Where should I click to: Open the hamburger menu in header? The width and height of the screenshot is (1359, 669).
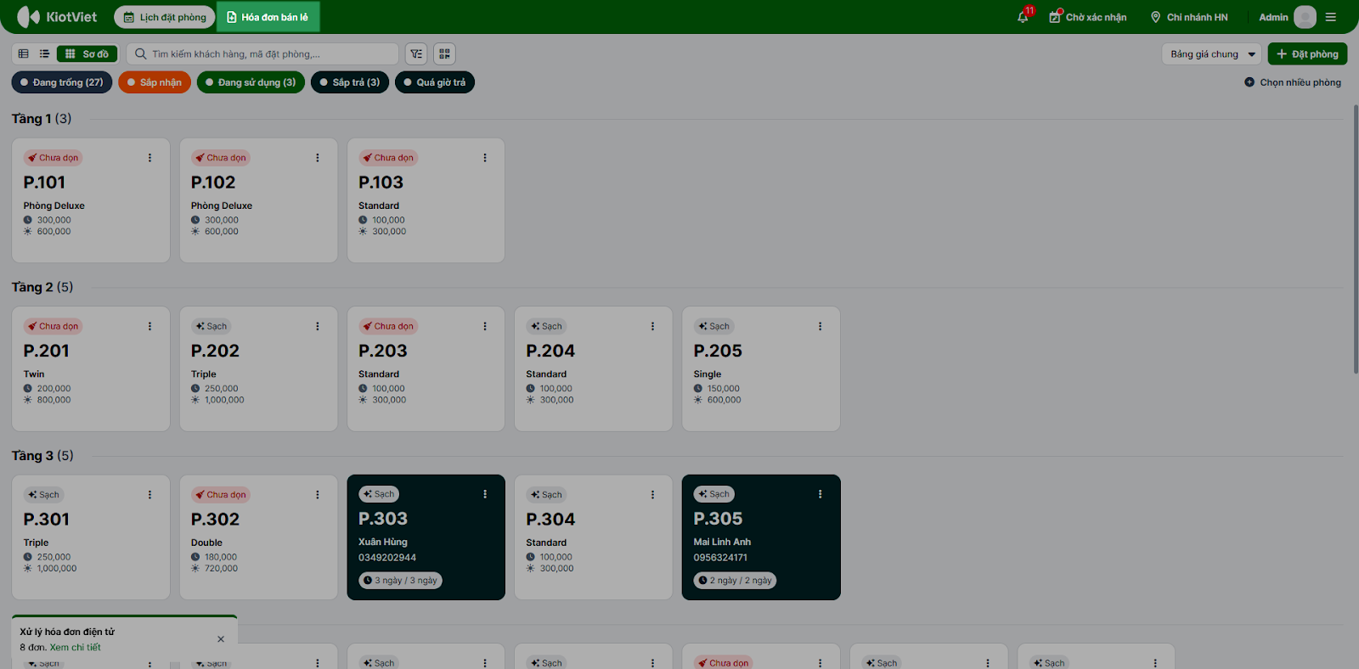(x=1331, y=17)
